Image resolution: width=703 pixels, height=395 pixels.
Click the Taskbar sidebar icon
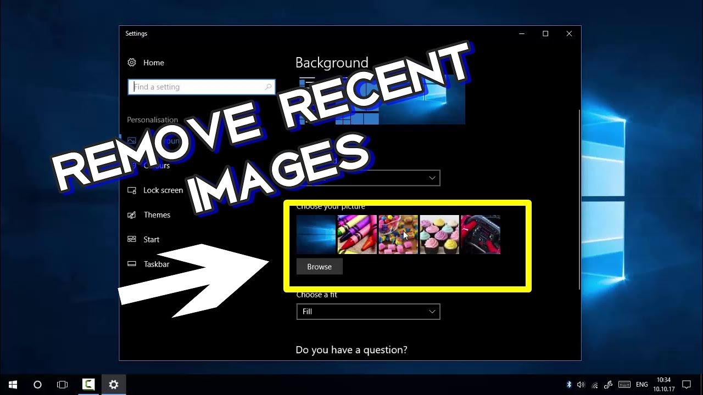coord(132,264)
